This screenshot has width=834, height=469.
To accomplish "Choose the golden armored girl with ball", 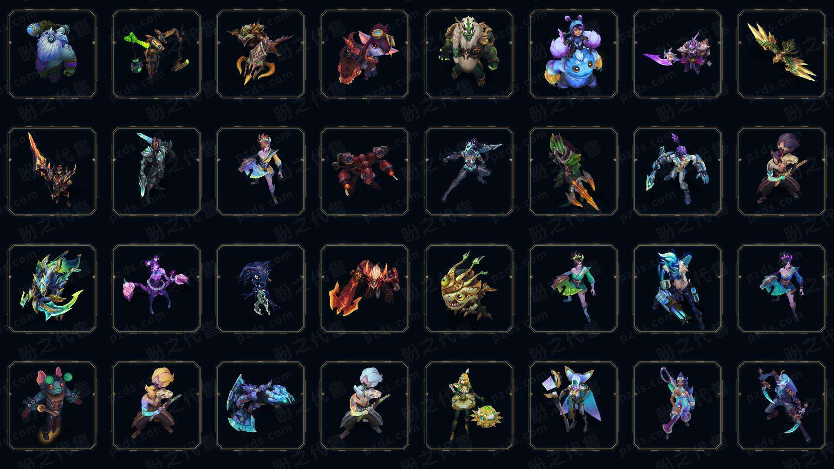I will click(x=469, y=406).
